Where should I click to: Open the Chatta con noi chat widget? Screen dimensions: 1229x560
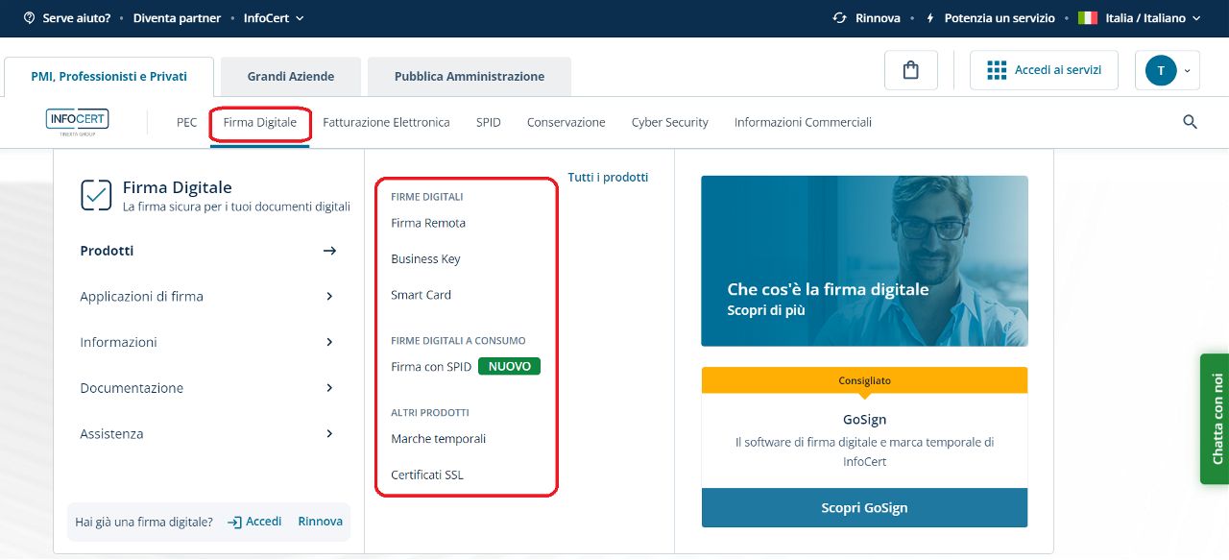(1216, 419)
